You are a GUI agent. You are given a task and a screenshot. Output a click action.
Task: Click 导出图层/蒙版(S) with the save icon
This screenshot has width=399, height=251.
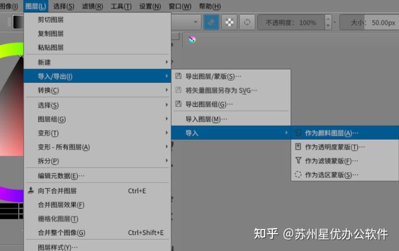[x=231, y=76]
